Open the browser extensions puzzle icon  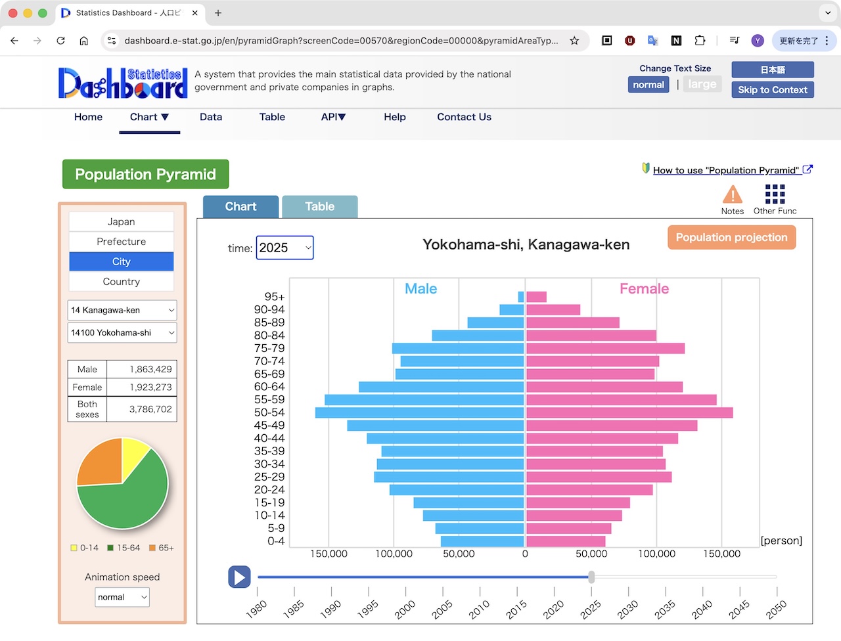[x=700, y=41]
